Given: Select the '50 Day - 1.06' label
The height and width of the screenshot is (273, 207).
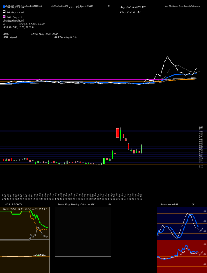Looking at the screenshot, I should [x=15, y=12].
